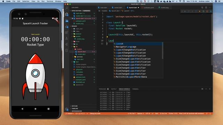Open the Run menu in menu bar
Image resolution: width=223 pixels, height=125 pixels.
[43, 1]
